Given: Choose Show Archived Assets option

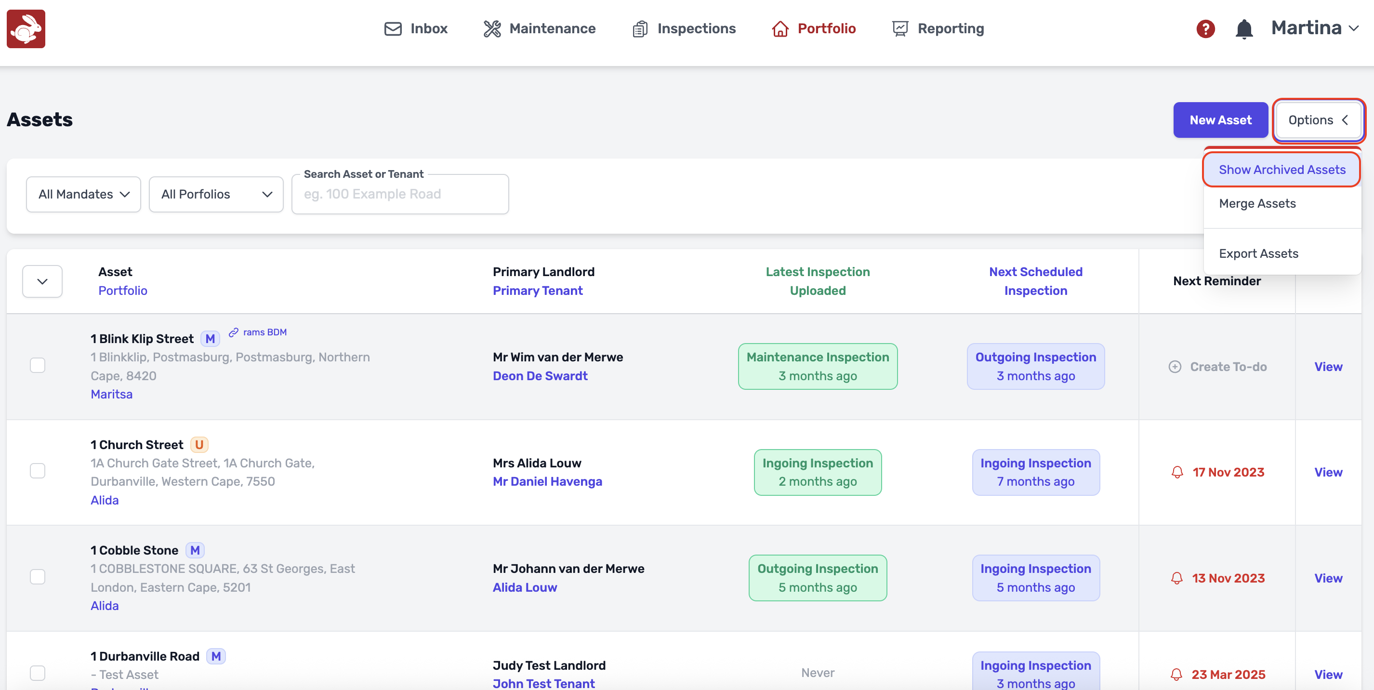Looking at the screenshot, I should coord(1282,170).
